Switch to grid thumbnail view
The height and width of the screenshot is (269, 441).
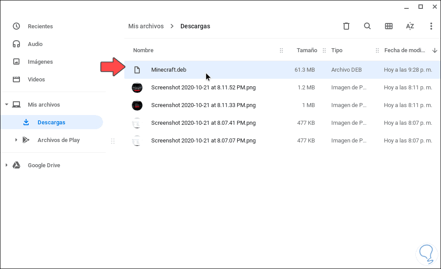coord(389,26)
